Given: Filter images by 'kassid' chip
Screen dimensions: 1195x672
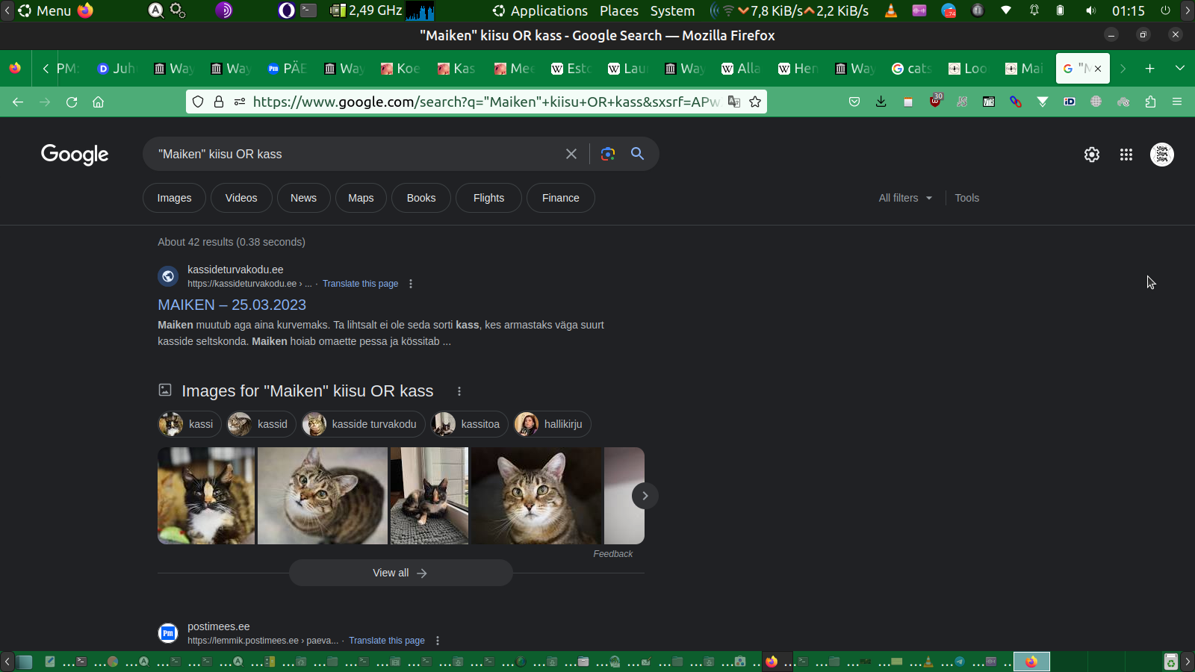Looking at the screenshot, I should pyautogui.click(x=261, y=424).
